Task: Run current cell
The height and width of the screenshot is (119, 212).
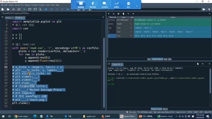Action: pyautogui.click(x=30, y=9)
